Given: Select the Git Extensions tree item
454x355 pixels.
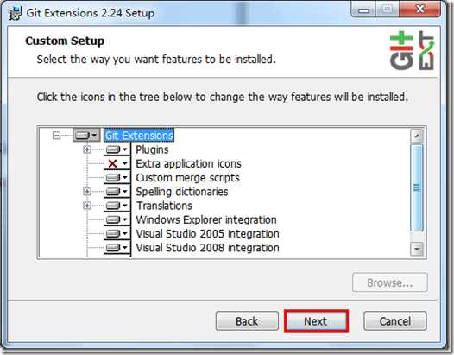Looking at the screenshot, I should 139,136.
